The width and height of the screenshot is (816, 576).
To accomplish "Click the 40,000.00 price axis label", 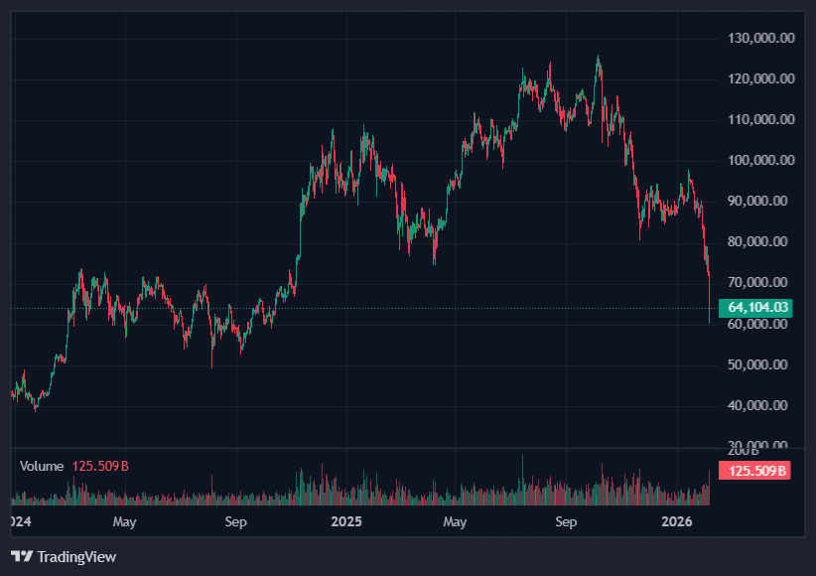I will (759, 405).
